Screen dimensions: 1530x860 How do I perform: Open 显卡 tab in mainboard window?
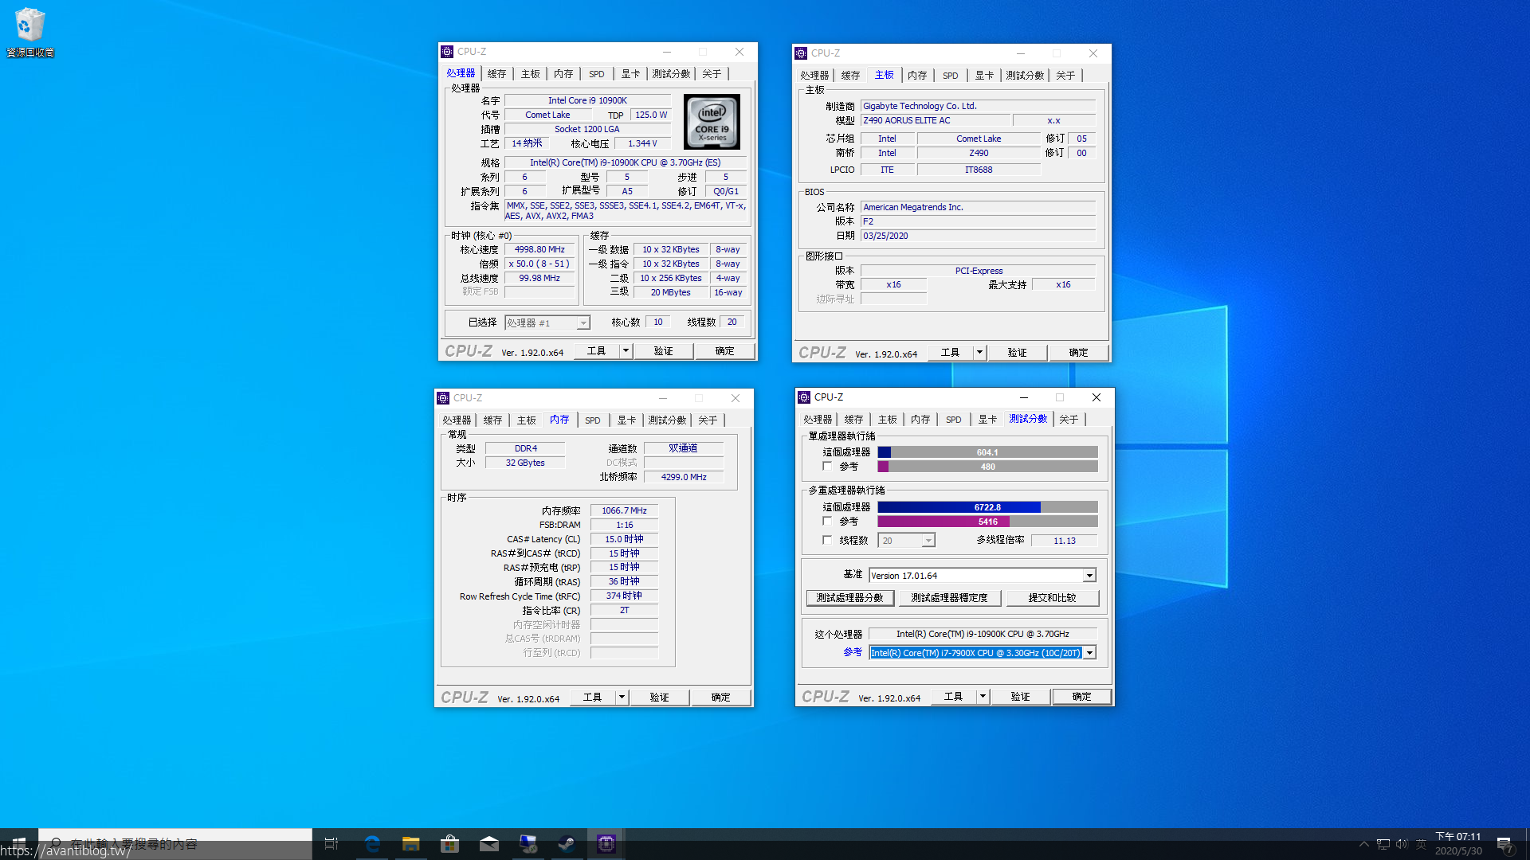point(985,76)
